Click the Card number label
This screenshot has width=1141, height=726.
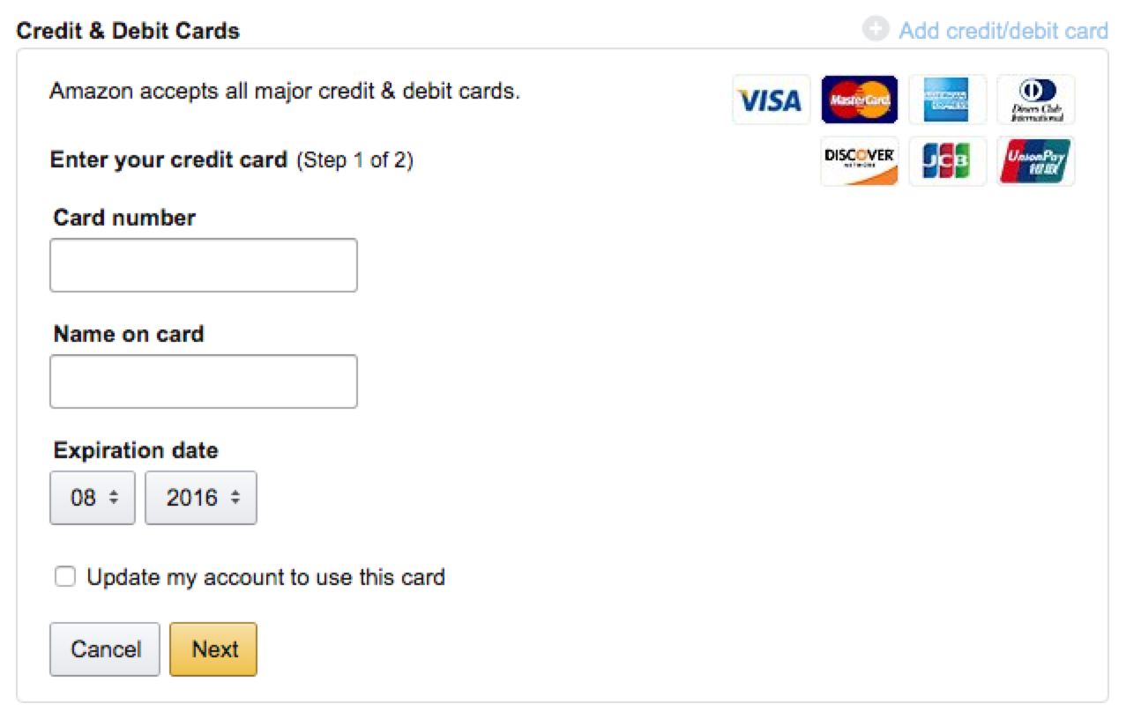click(x=124, y=218)
